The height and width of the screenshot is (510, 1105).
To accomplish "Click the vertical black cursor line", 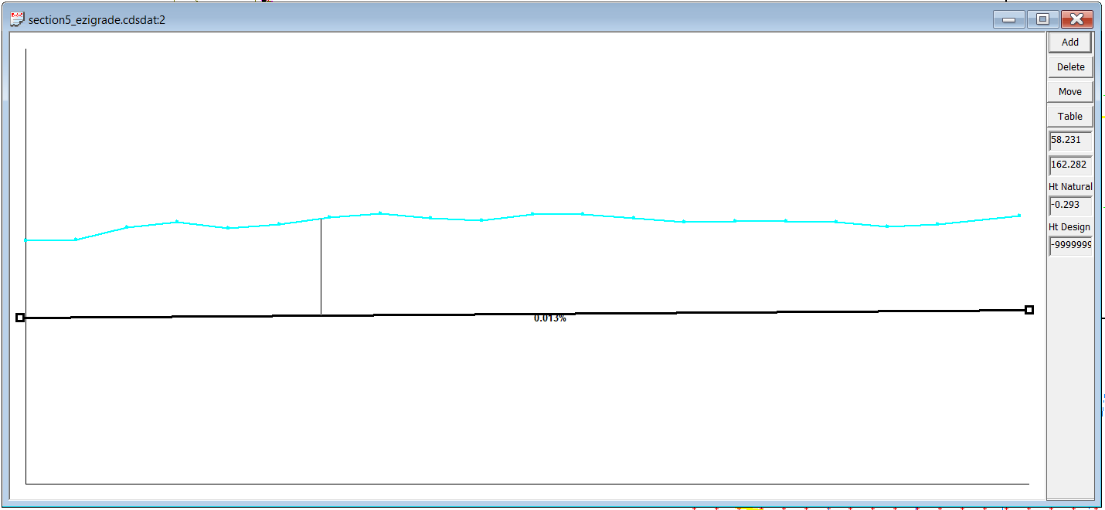I will tap(321, 267).
